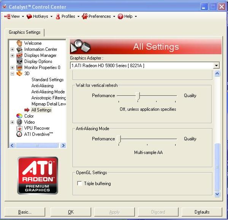Click the Defaults button

[202, 212]
